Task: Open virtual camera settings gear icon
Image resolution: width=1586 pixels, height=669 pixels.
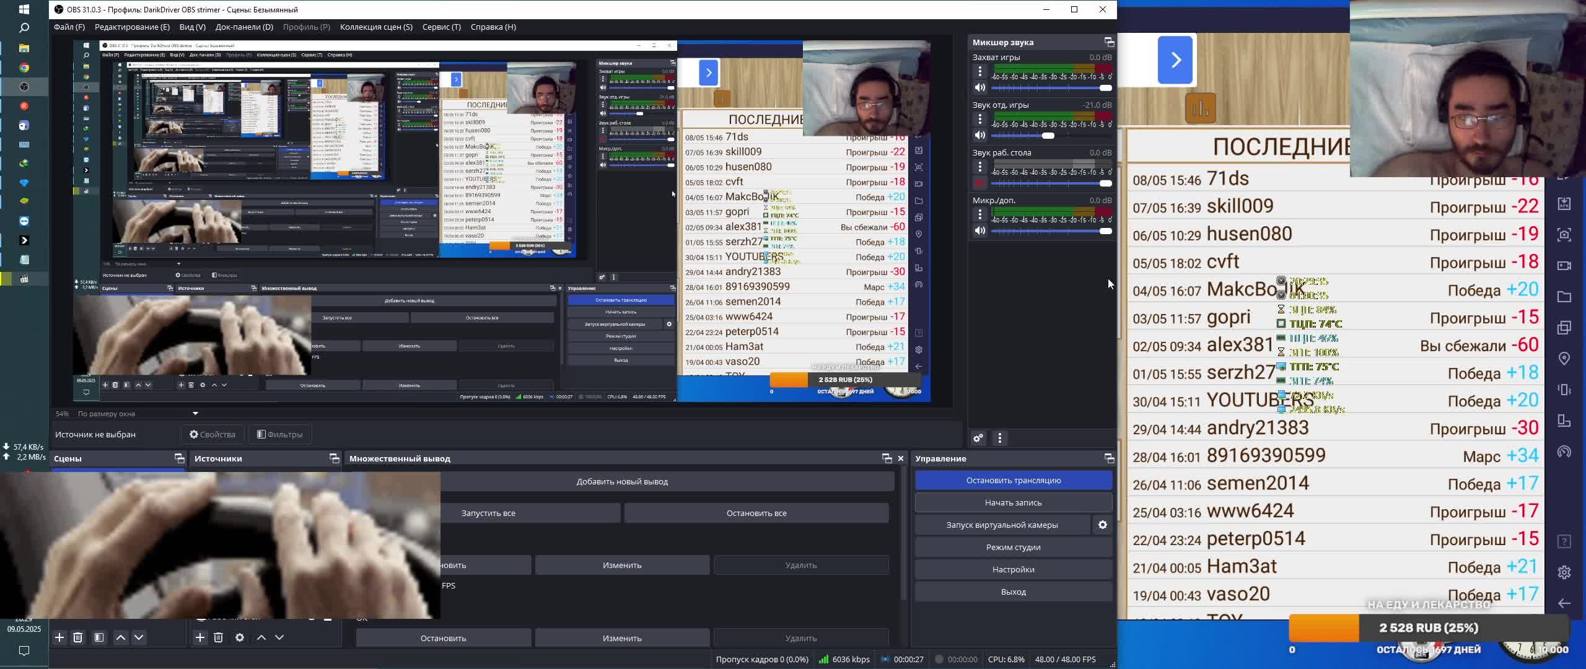Action: [x=1102, y=525]
